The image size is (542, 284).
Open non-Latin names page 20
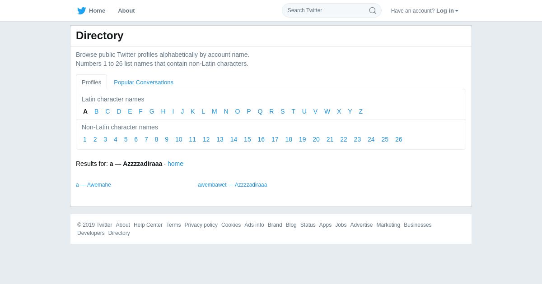(316, 139)
